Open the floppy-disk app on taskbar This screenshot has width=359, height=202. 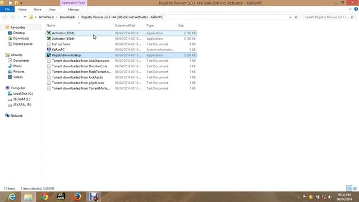pyautogui.click(x=94, y=197)
